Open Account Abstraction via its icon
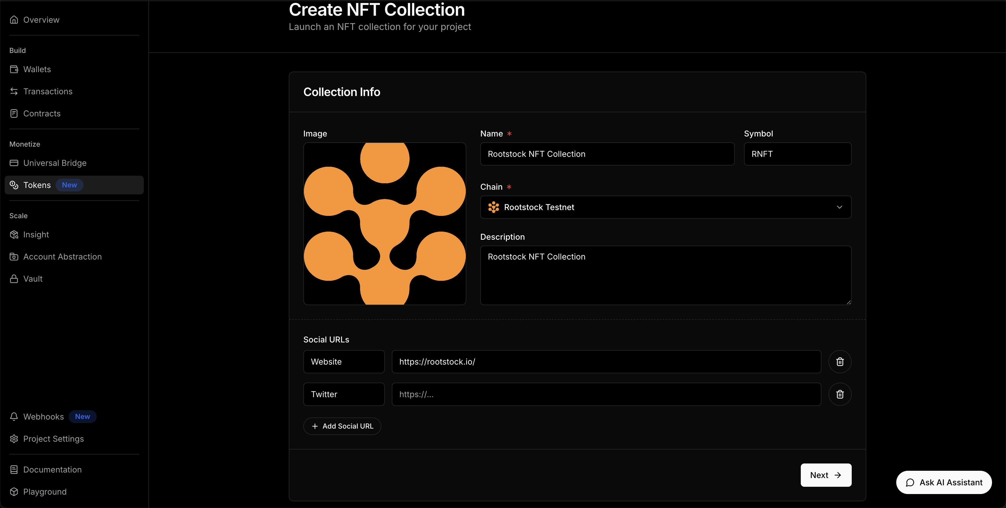Screen dimensions: 1006x508 pyautogui.click(x=14, y=257)
